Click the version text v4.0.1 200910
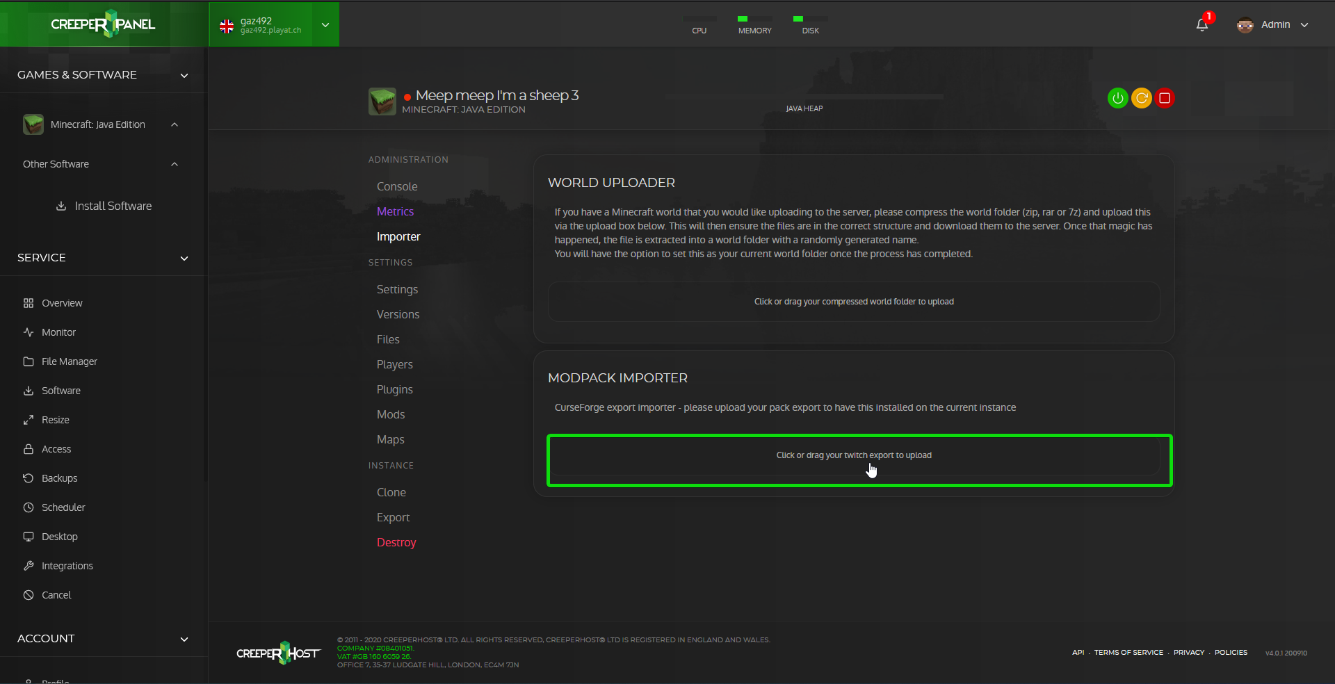Screen dimensions: 1335x684 click(x=1286, y=653)
